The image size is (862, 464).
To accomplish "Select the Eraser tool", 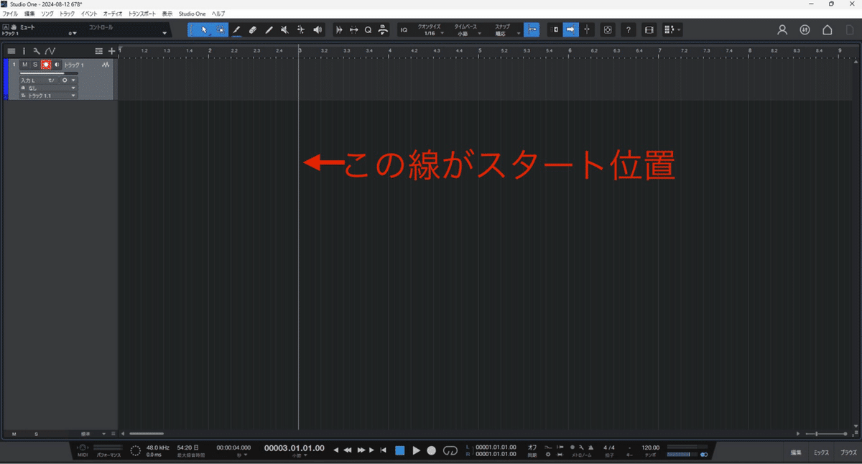I will 253,29.
